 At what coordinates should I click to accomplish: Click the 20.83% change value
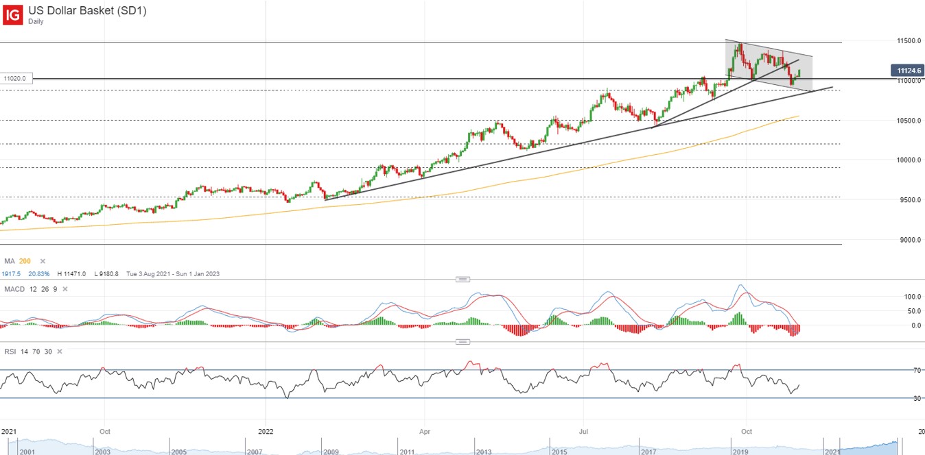[39, 273]
